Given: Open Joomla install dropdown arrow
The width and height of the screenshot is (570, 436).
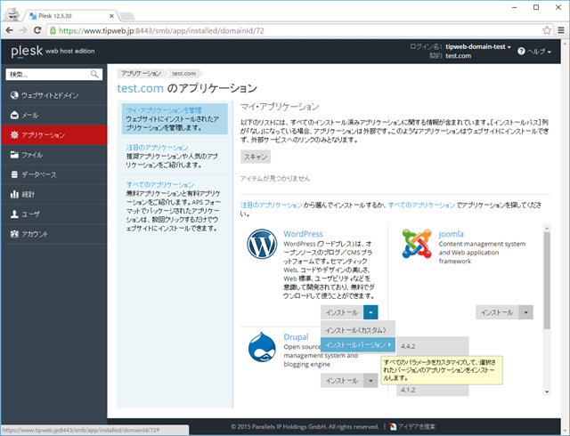Looking at the screenshot, I should [526, 312].
